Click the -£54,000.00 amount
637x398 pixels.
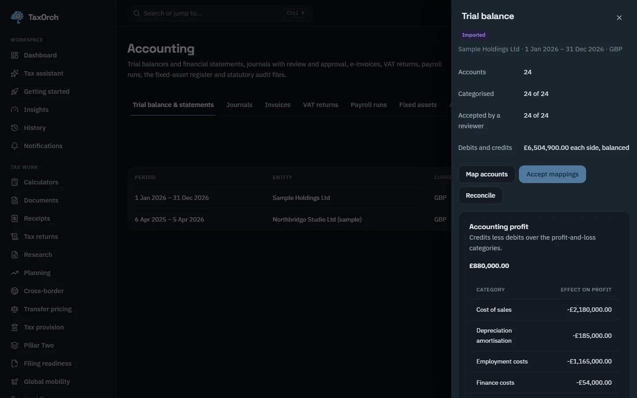coord(594,383)
